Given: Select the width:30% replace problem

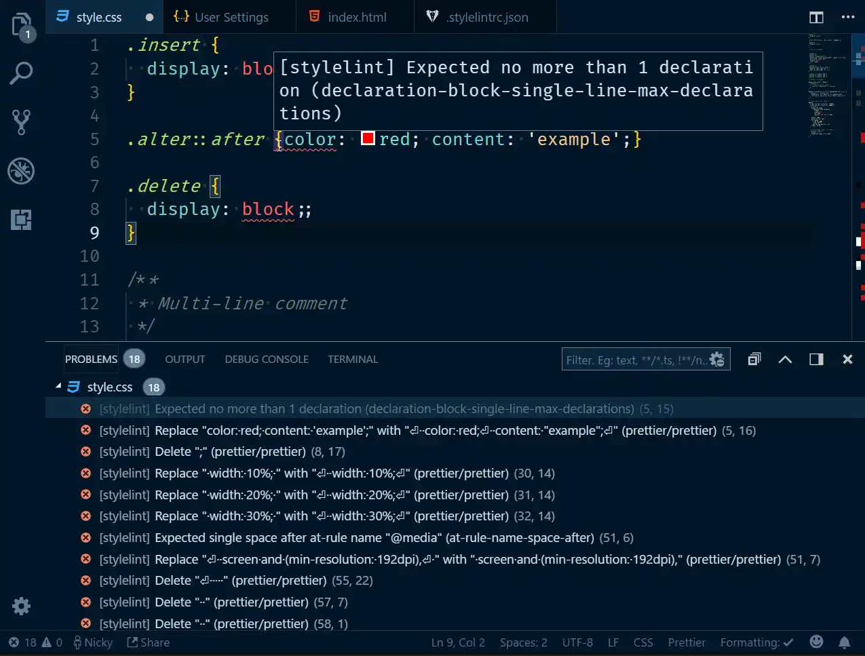Looking at the screenshot, I should pos(455,516).
